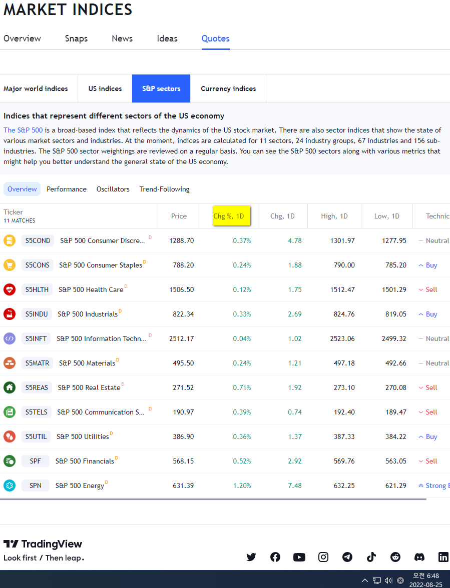Switch to the Overview page tab
Image resolution: width=450 pixels, height=588 pixels.
(22, 38)
